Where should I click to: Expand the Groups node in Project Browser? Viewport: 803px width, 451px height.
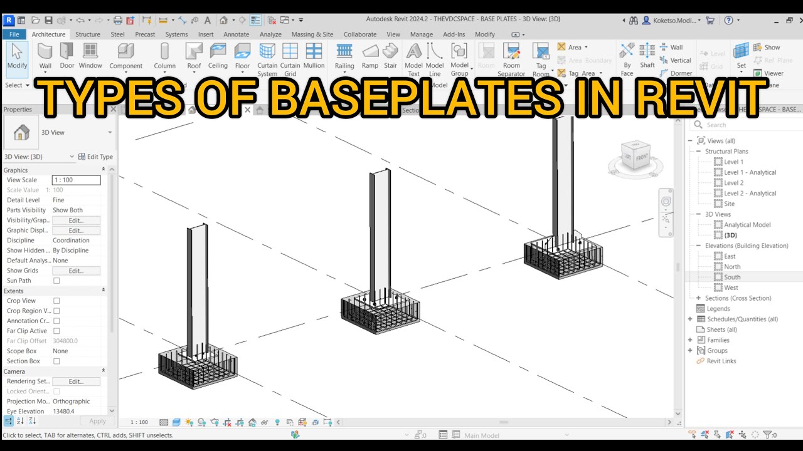tap(690, 350)
